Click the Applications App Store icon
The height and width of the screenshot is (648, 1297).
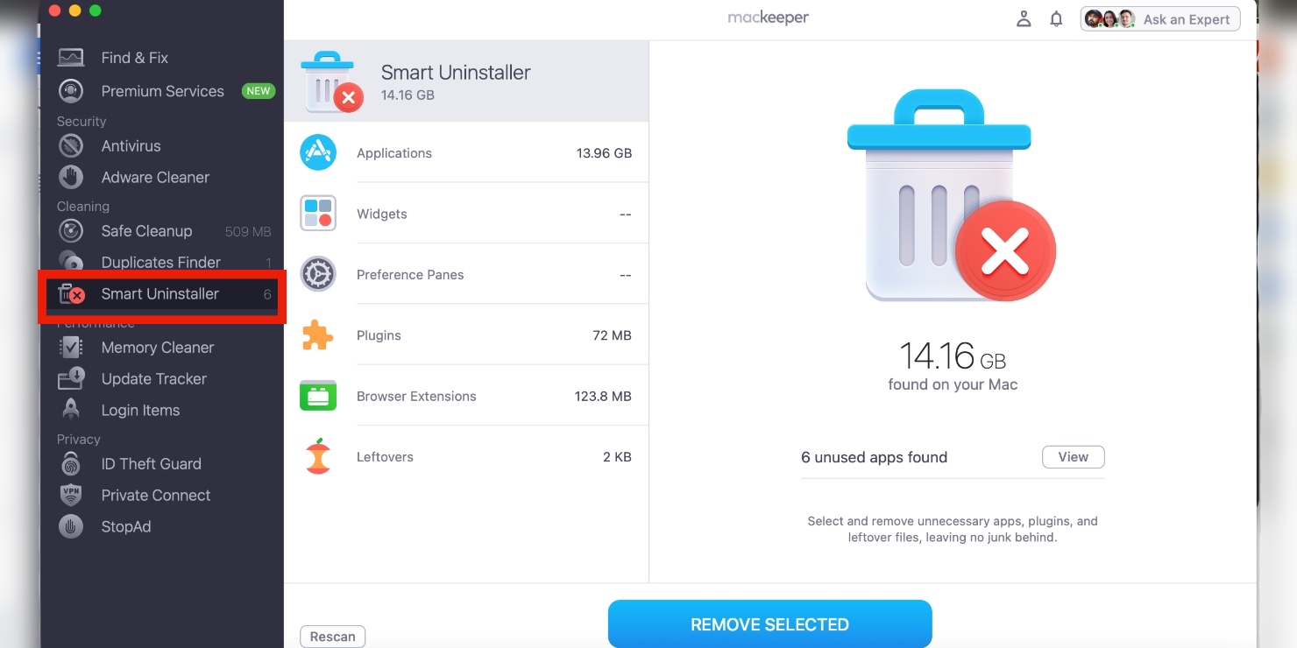pyautogui.click(x=318, y=152)
